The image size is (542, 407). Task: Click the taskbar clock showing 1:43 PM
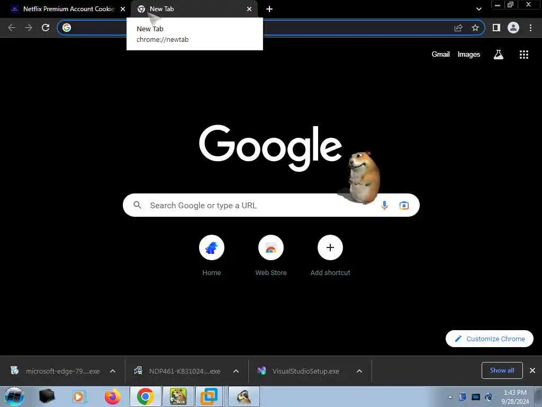(514, 397)
